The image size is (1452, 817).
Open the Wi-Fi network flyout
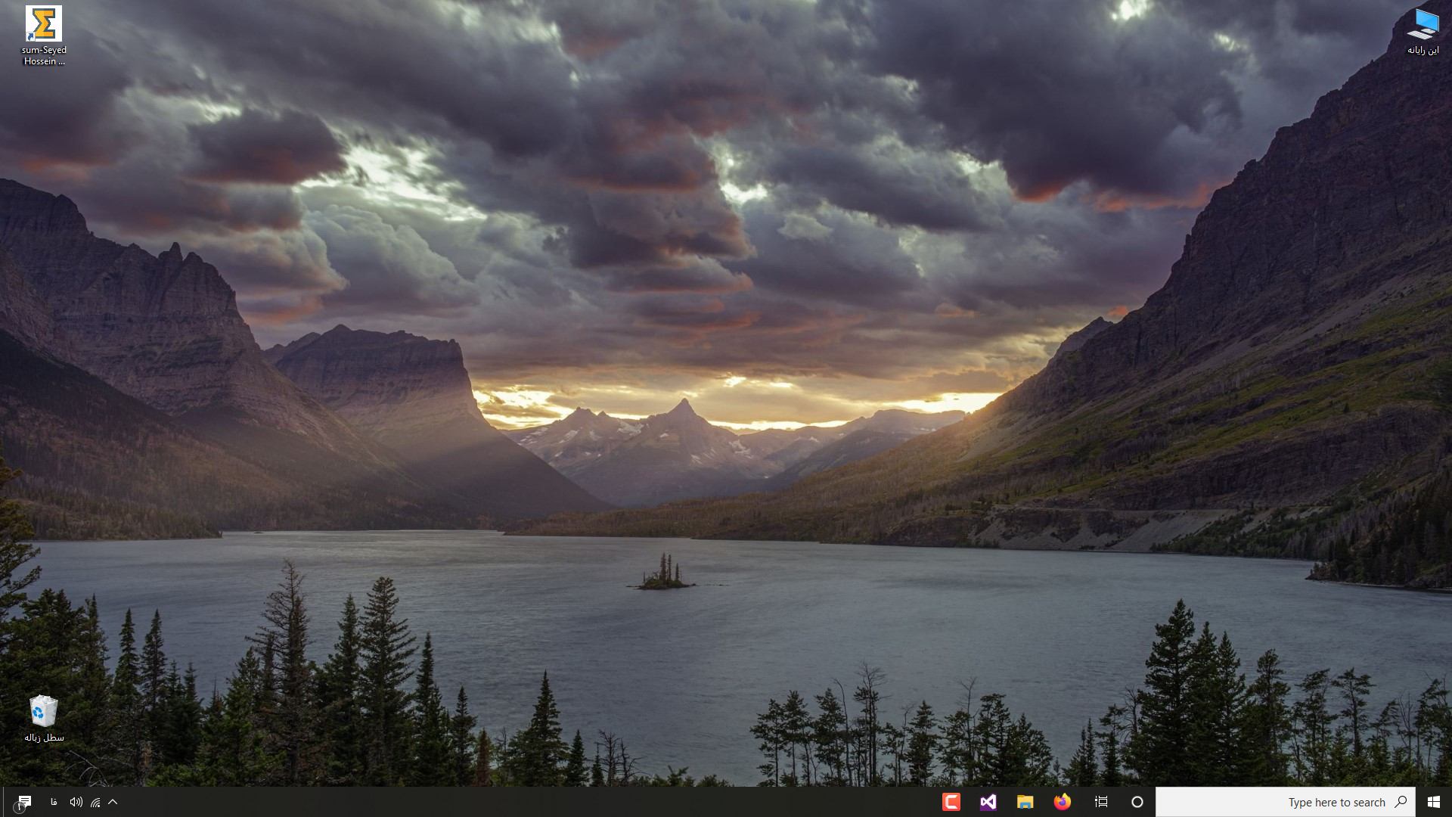pos(95,802)
